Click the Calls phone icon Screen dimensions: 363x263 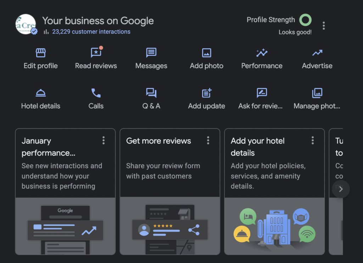tap(96, 93)
